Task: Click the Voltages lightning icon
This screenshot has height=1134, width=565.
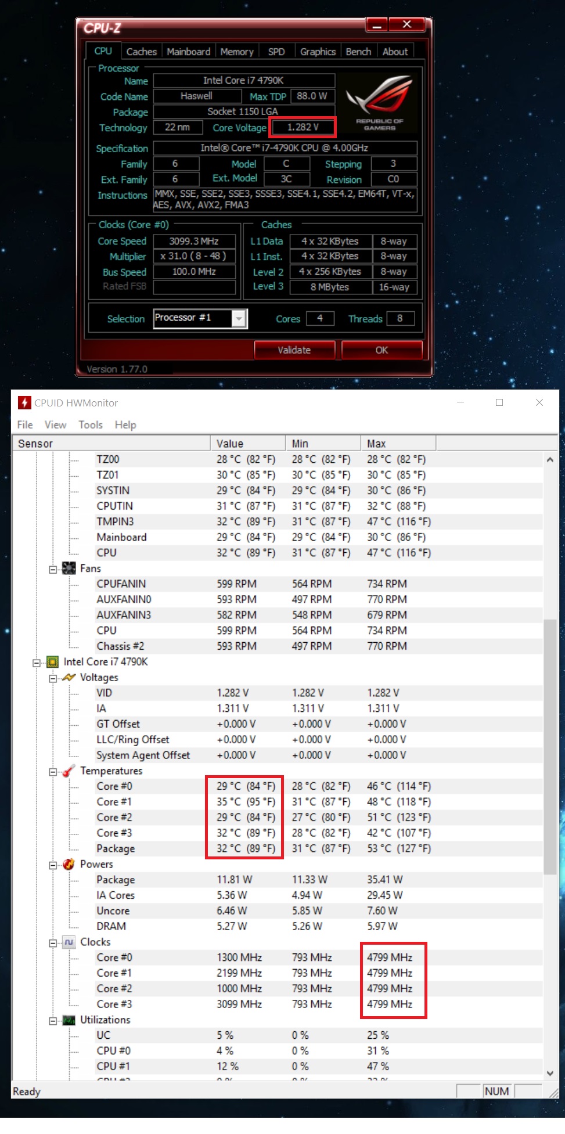Action: pyautogui.click(x=69, y=677)
